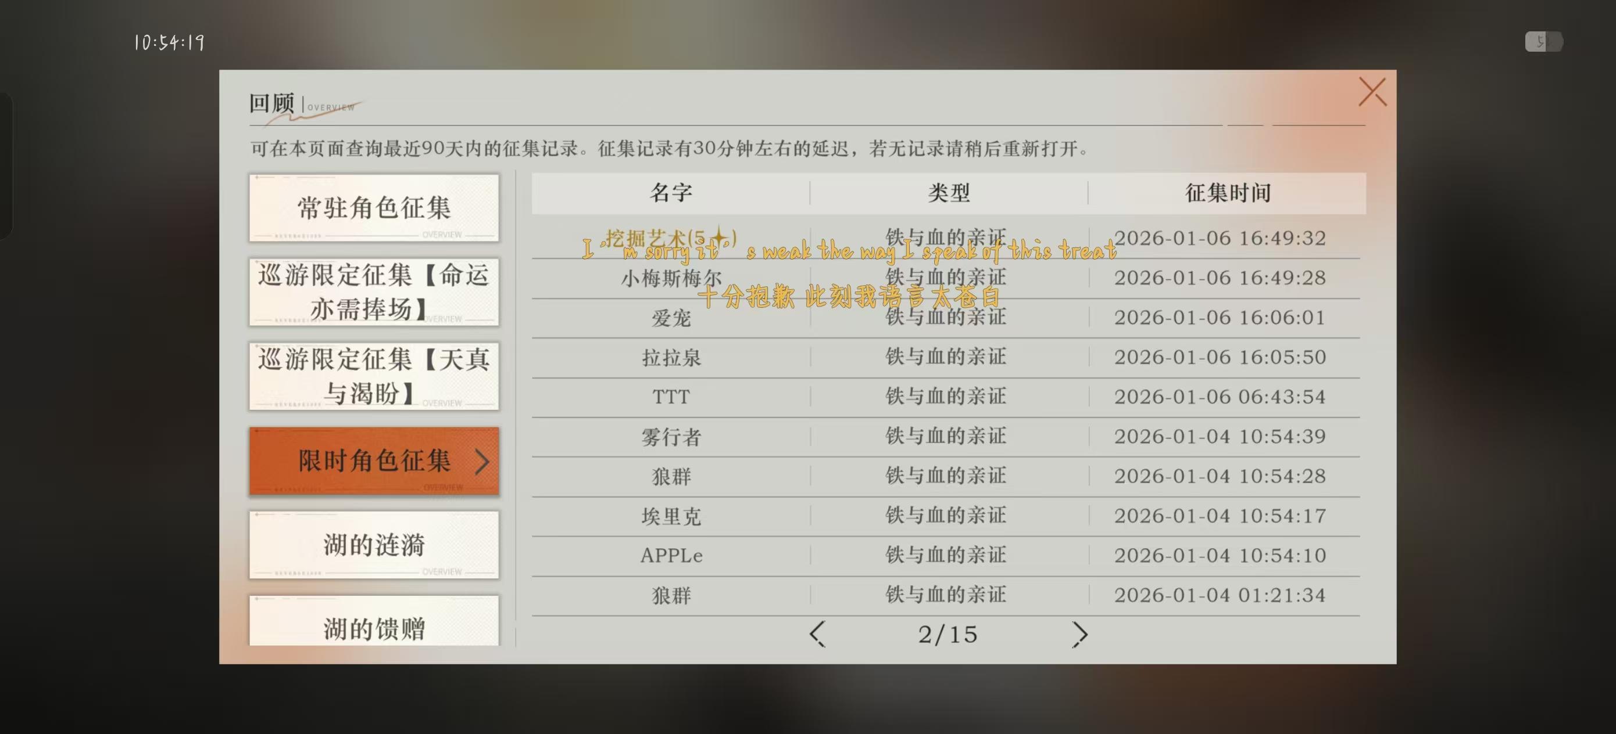Click chevron on 限时角色征集 tab
This screenshot has height=734, width=1616.
[482, 461]
